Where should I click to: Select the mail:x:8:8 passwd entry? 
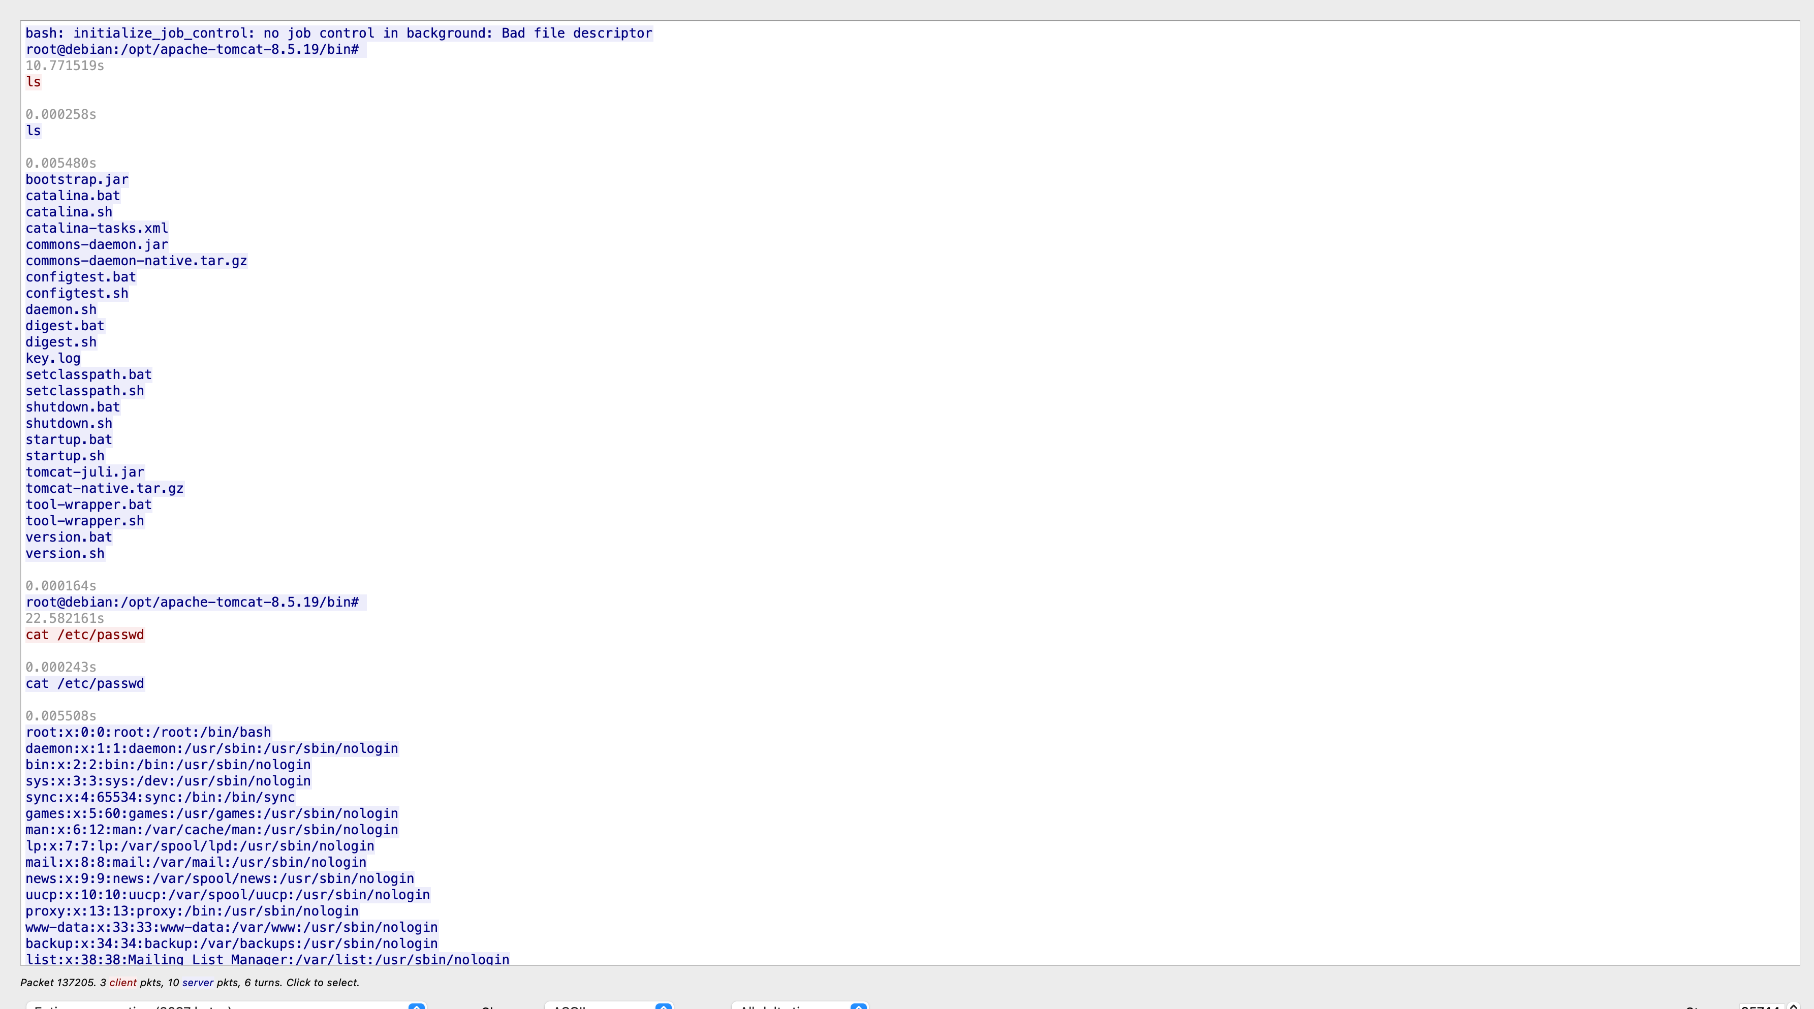(196, 862)
